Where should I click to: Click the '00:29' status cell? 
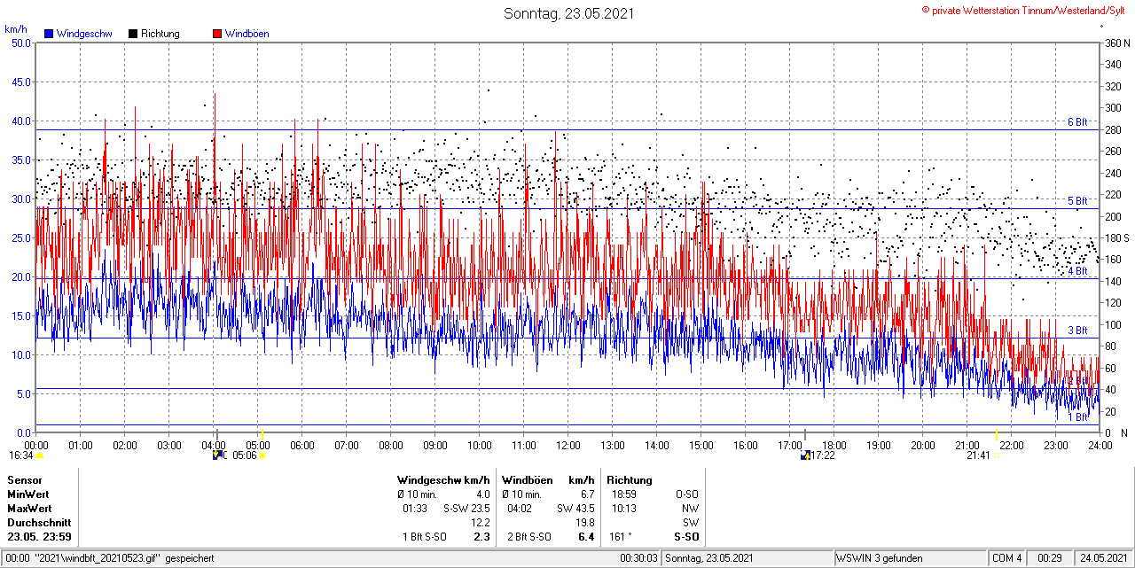point(1050,558)
